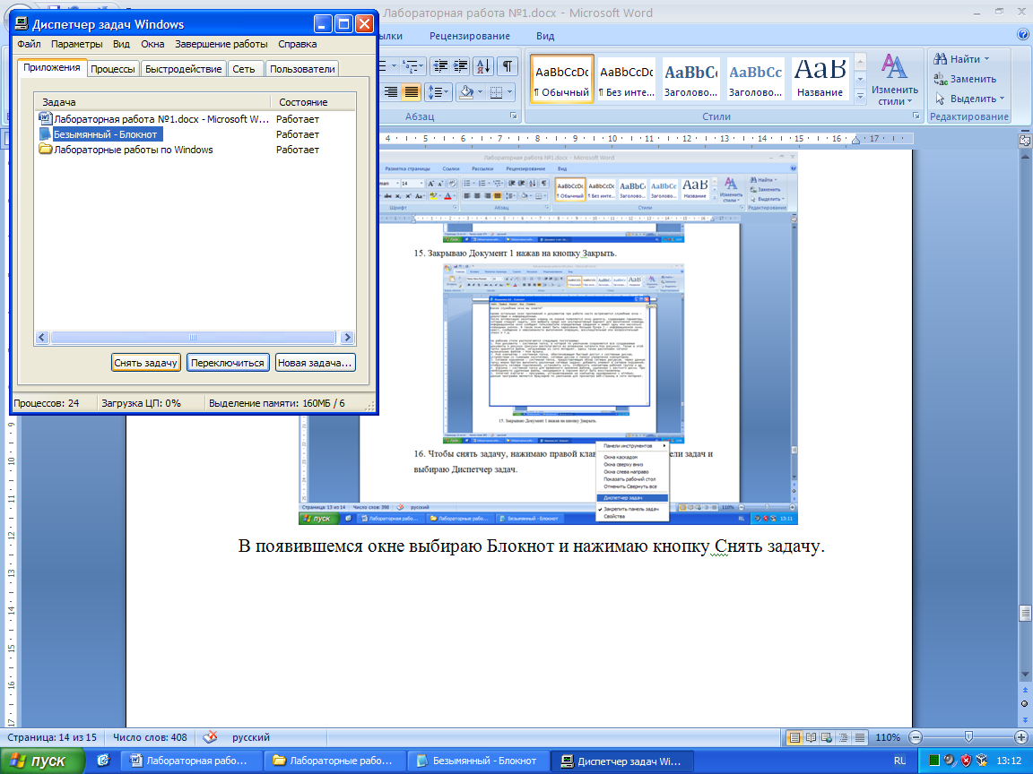Open the Пуск start button
1033x774 pixels.
[x=42, y=761]
